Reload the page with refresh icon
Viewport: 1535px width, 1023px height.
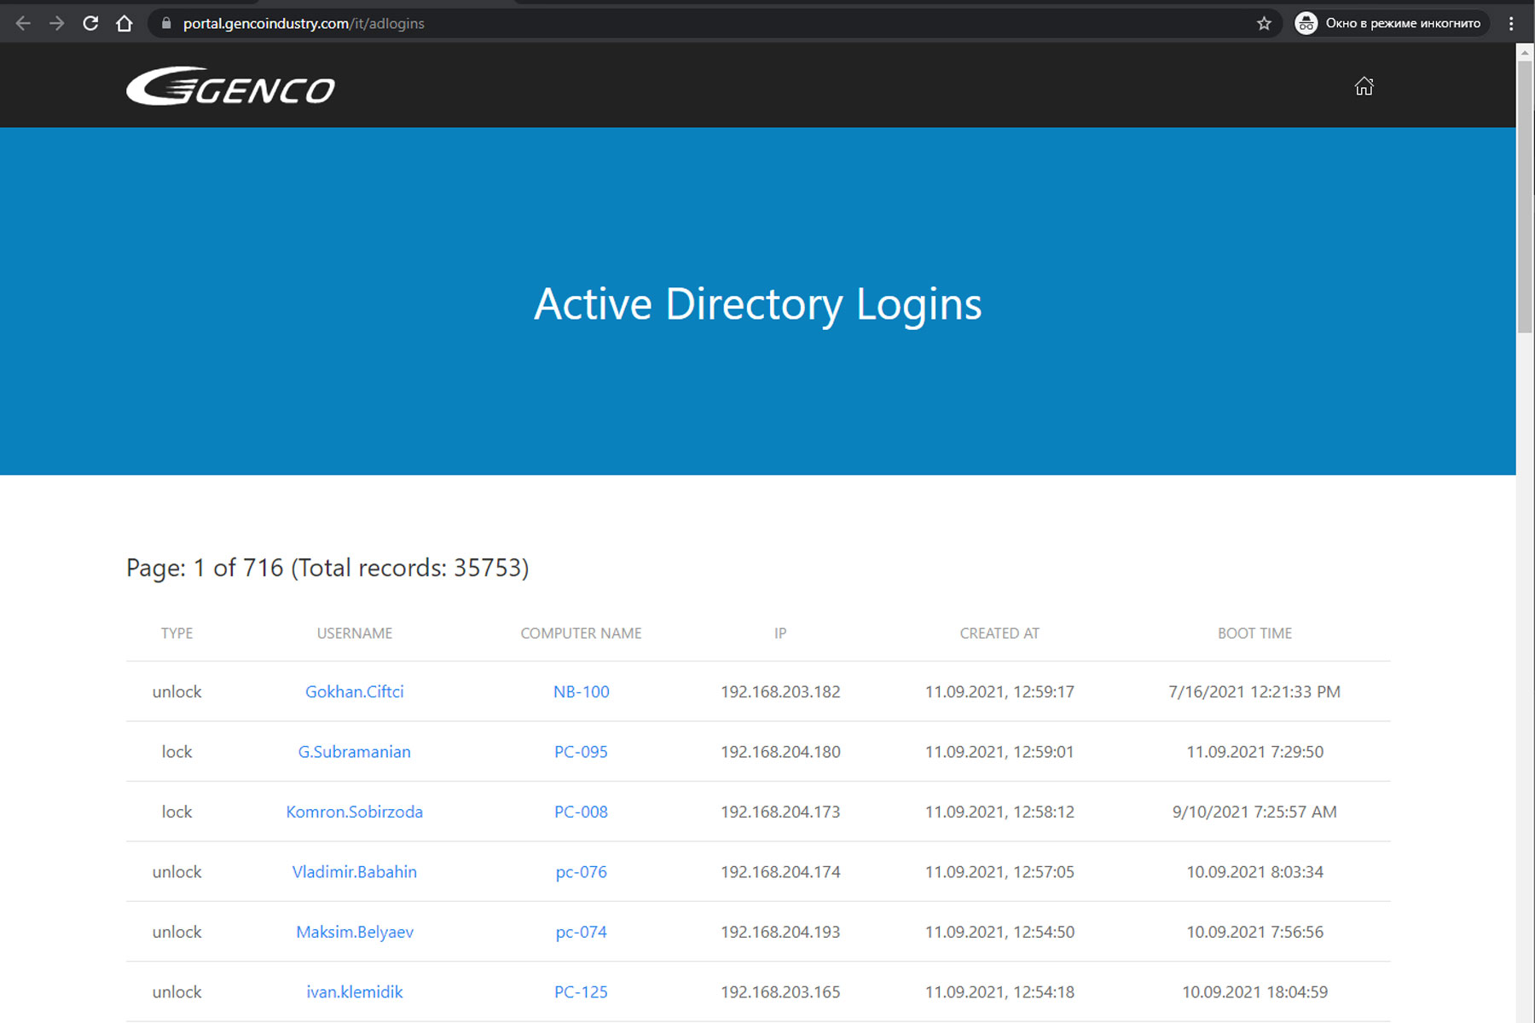click(90, 23)
